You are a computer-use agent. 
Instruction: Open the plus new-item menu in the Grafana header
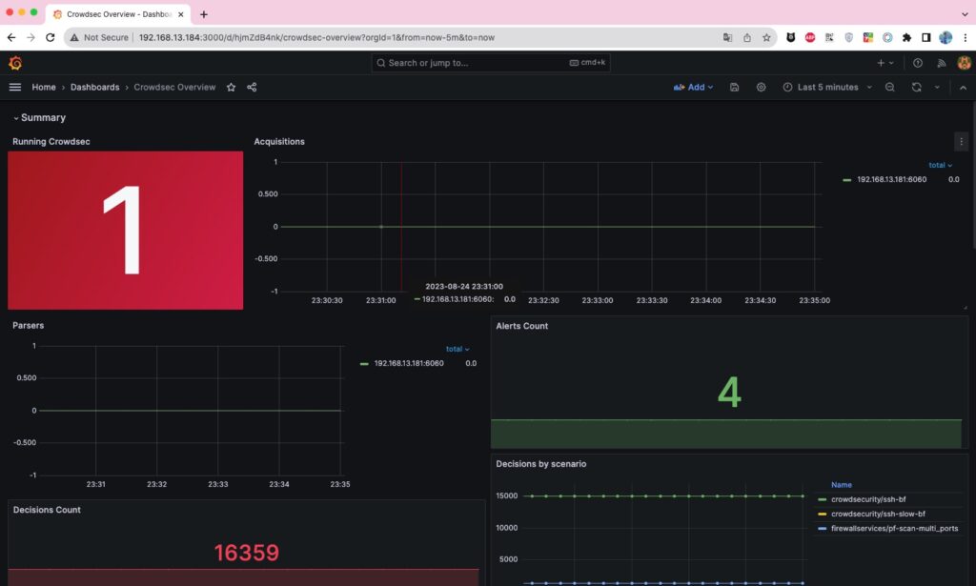[885, 63]
